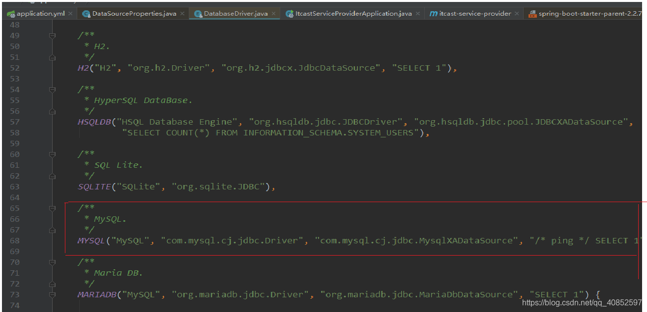The image size is (647, 312).
Task: Collapse the HyperSQL DataBase comment fold
Action: coord(52,89)
